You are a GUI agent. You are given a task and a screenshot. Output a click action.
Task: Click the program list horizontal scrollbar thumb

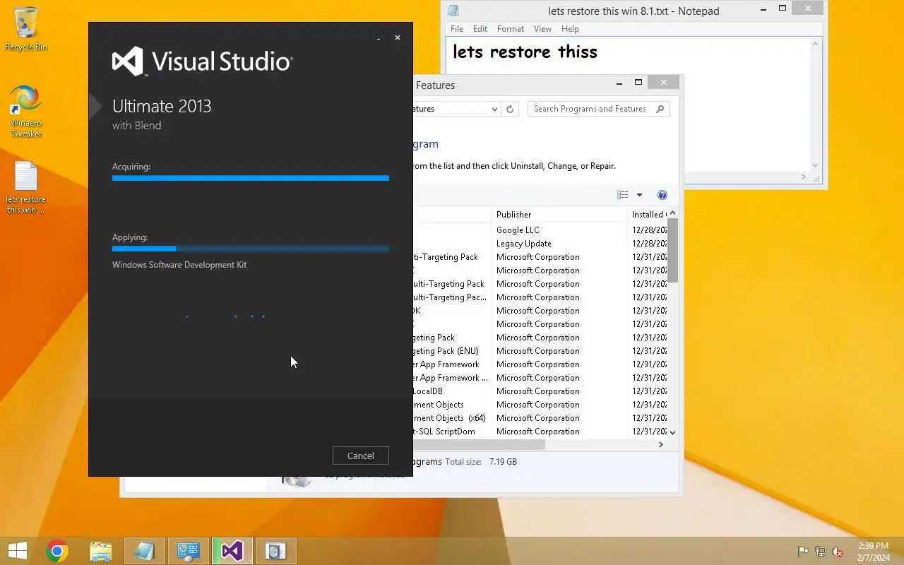[479, 445]
